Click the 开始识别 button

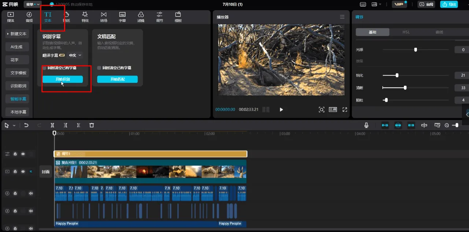pos(63,79)
